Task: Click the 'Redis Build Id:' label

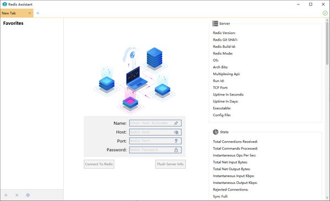Action: pyautogui.click(x=224, y=47)
